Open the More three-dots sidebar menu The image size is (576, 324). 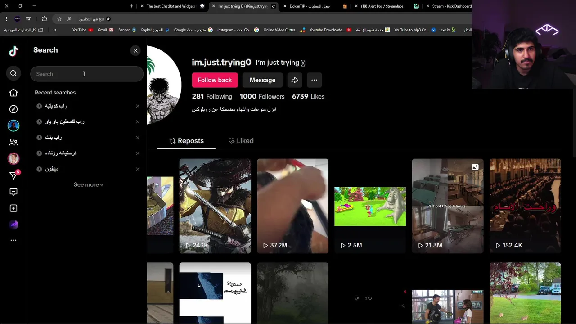click(x=13, y=240)
